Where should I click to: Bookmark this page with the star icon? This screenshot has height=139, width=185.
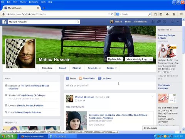point(155,14)
